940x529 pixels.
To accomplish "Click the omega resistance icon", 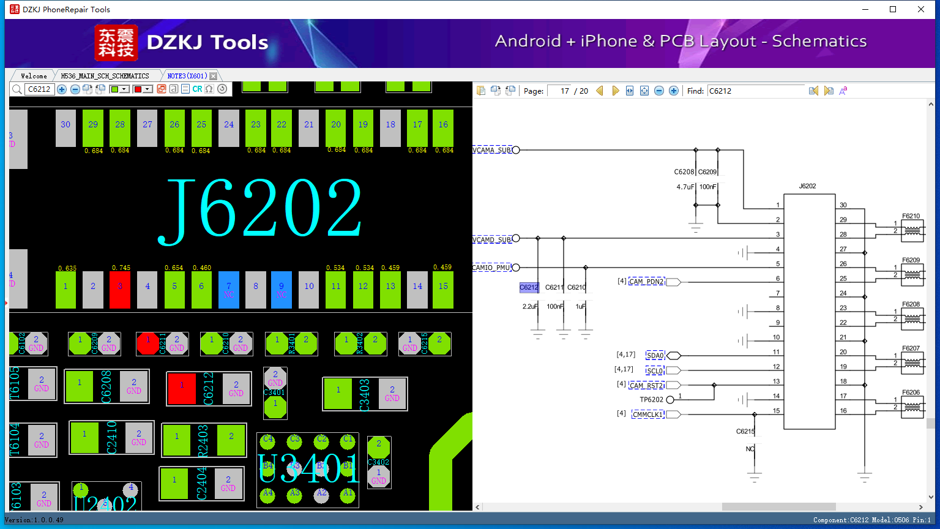I will pos(209,89).
